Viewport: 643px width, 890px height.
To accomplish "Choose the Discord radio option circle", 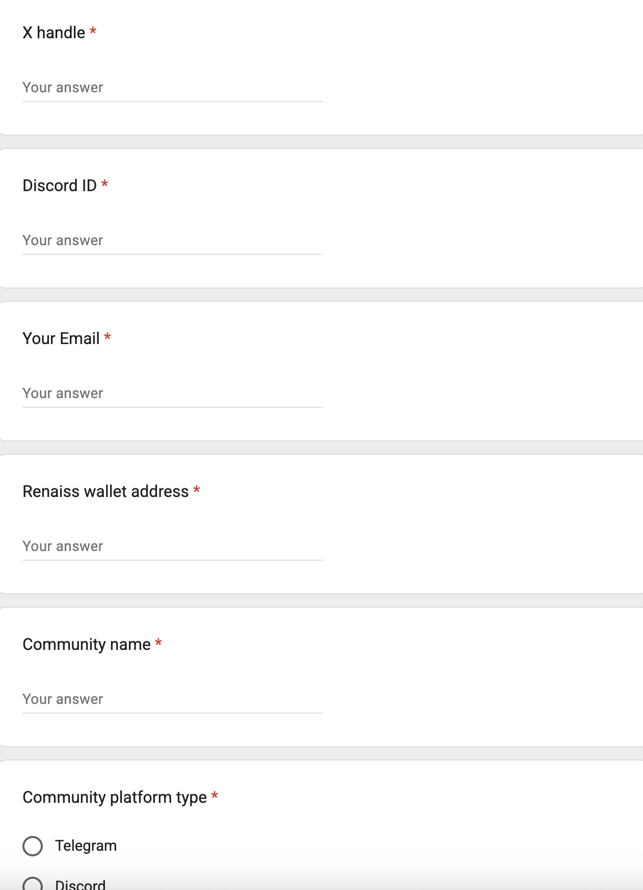I will tap(33, 884).
